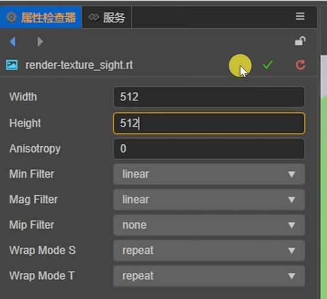Revert changes with the red reset icon
327x299 pixels.
tap(300, 65)
